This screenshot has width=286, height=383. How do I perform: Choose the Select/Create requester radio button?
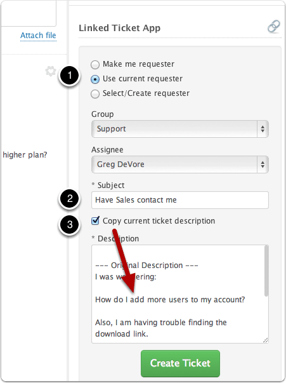95,94
